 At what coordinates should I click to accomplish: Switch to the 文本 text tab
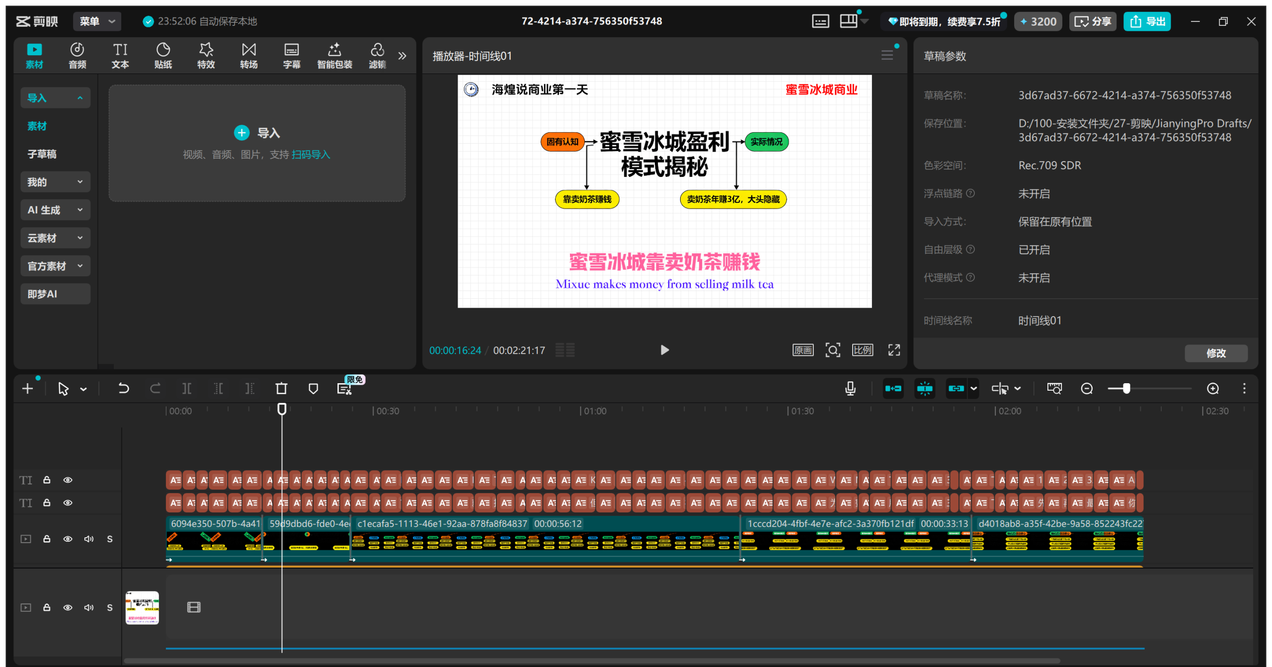click(120, 55)
